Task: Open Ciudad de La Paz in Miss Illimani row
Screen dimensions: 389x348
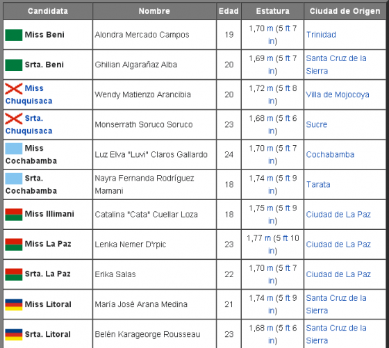Action: click(x=338, y=215)
